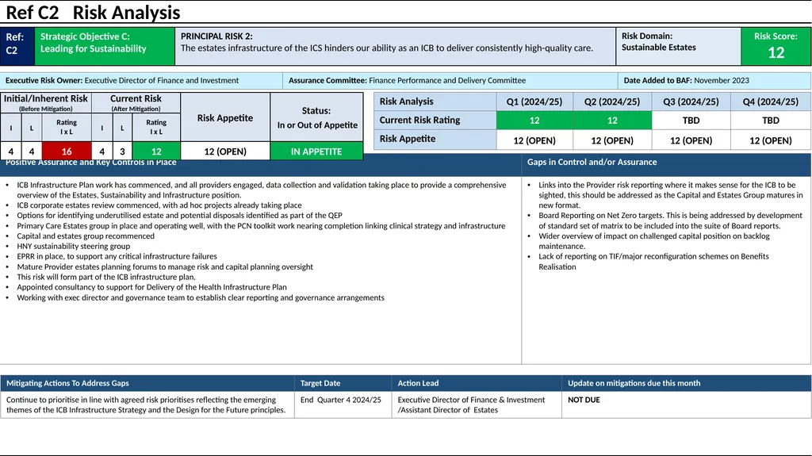Click the green Risk Score 12 box
Screen dimensions: 812x456
776,46
